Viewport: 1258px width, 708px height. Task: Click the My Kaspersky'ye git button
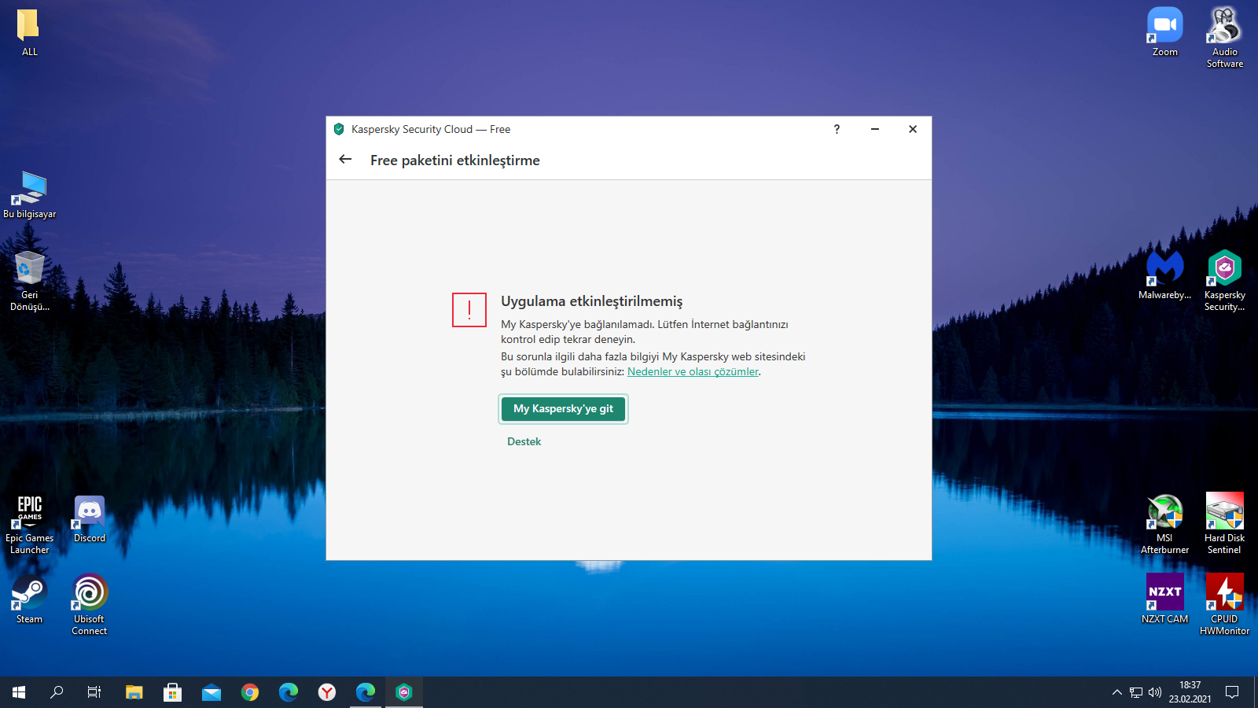pyautogui.click(x=564, y=409)
